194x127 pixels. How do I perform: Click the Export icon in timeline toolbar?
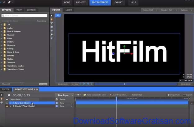(184, 95)
